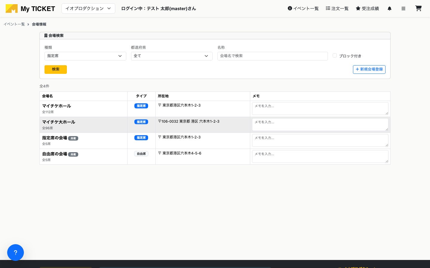The image size is (430, 268).
Task: Tick the ブロック付き checkbox
Action: [x=335, y=55]
